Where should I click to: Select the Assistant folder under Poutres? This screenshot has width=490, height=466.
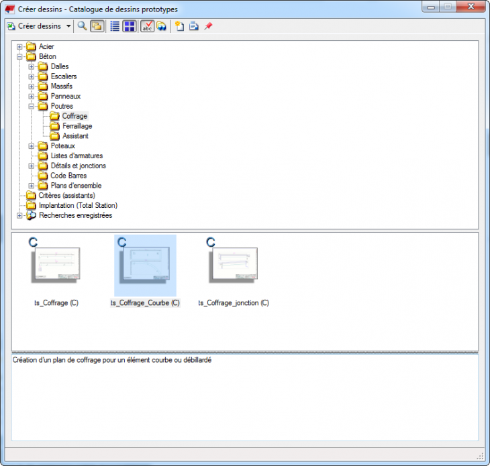pyautogui.click(x=75, y=136)
